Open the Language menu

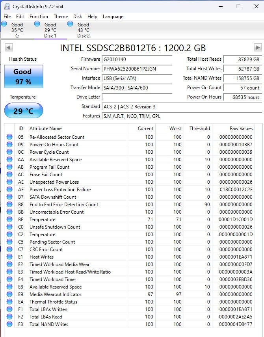pyautogui.click(x=113, y=17)
